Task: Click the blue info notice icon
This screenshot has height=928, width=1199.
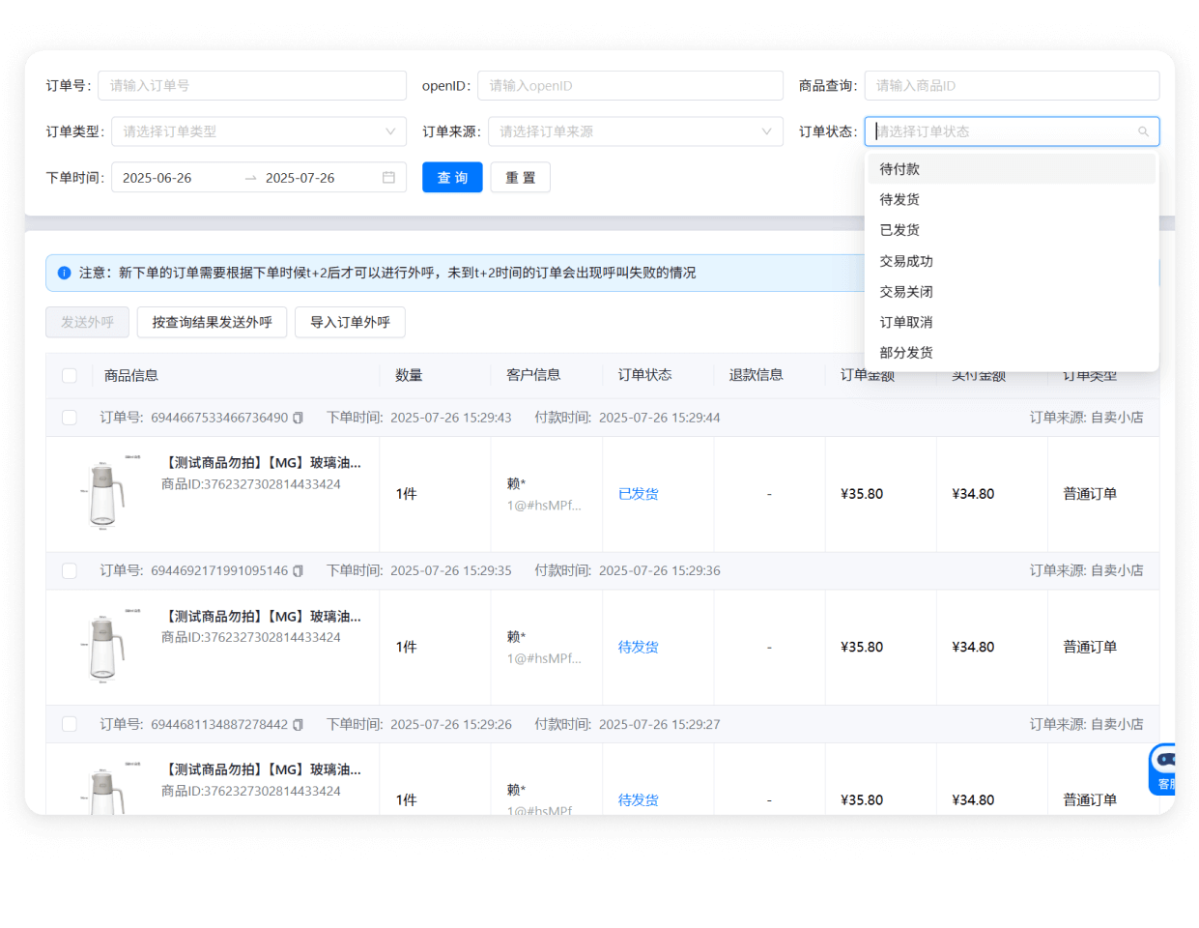Action: [64, 273]
